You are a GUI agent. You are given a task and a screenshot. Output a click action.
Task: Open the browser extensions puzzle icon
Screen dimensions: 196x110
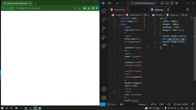[85, 8]
